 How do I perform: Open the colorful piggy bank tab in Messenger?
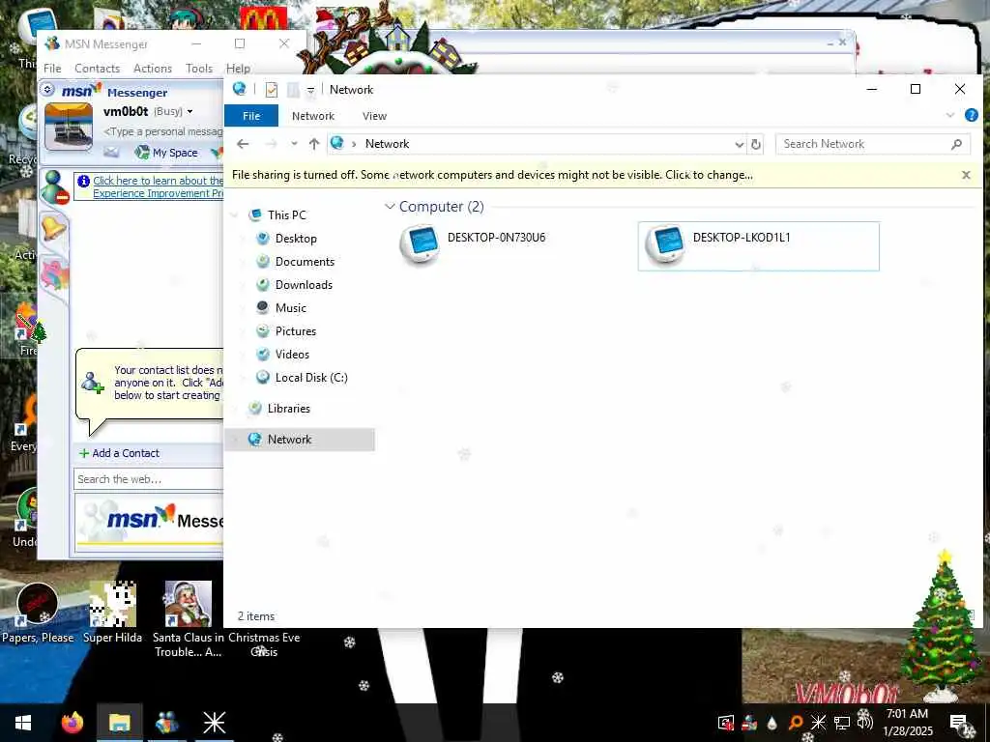[54, 275]
